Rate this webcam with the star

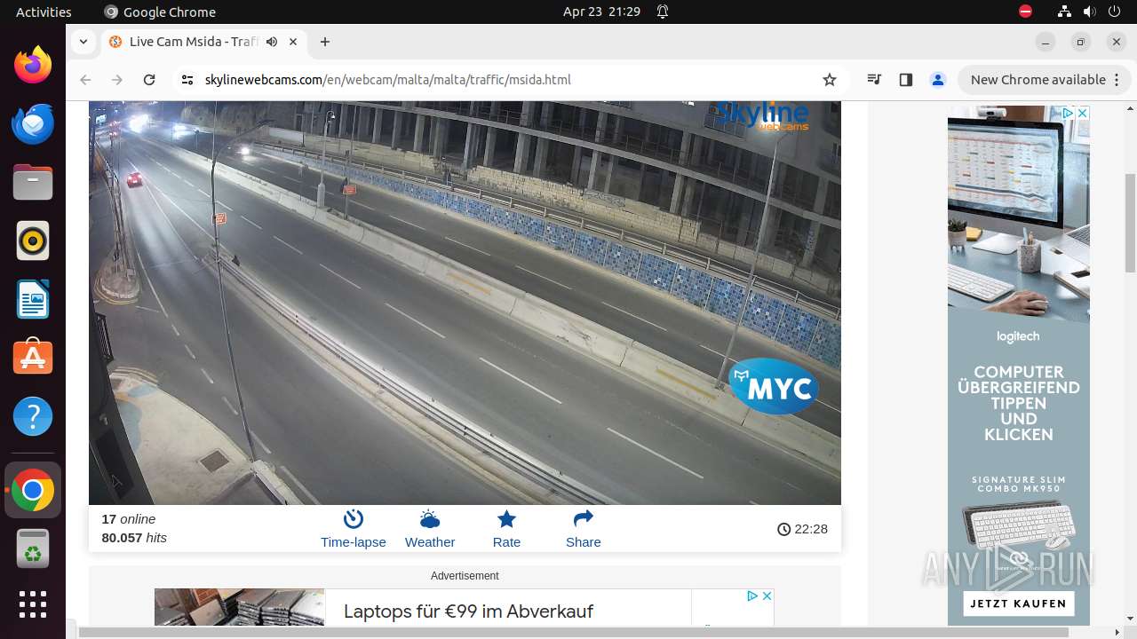click(x=506, y=529)
